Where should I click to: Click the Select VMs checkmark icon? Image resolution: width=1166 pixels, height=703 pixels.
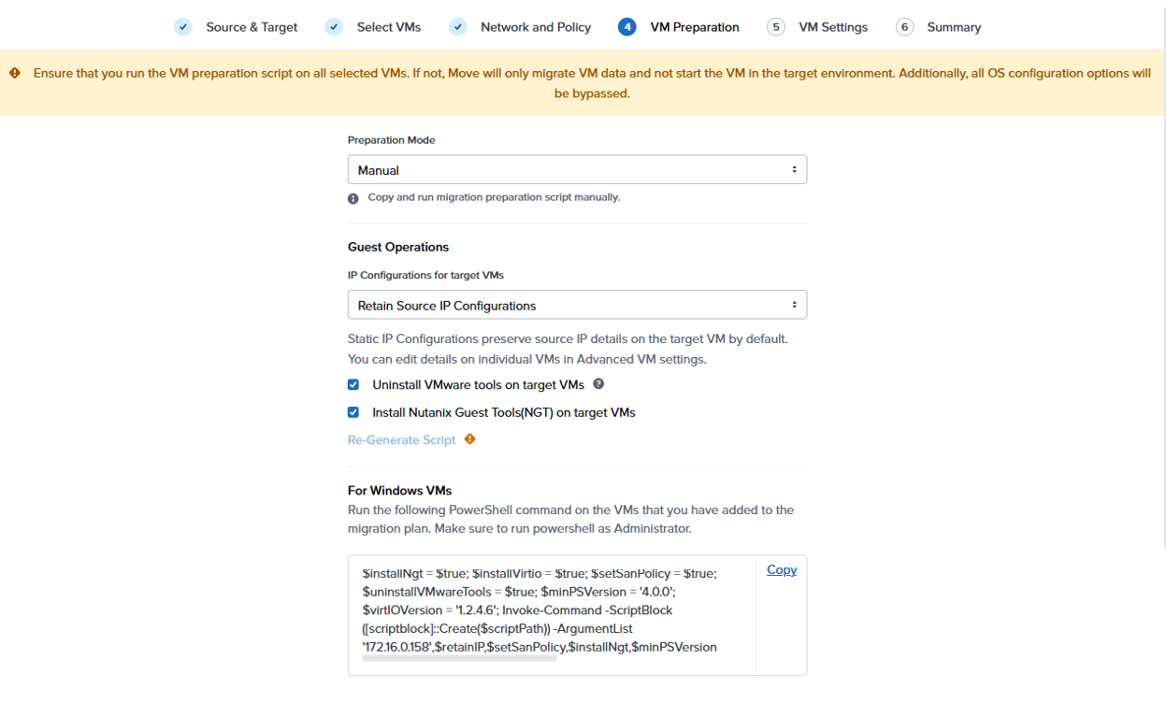(x=334, y=27)
